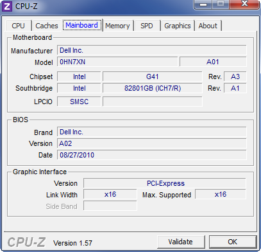Open the Caches tab
Screen dimensions: 261x252
(x=47, y=26)
